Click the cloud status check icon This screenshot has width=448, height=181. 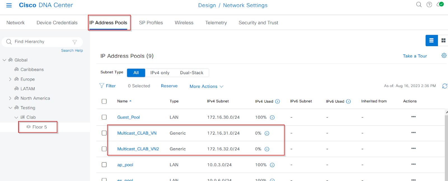440,4
